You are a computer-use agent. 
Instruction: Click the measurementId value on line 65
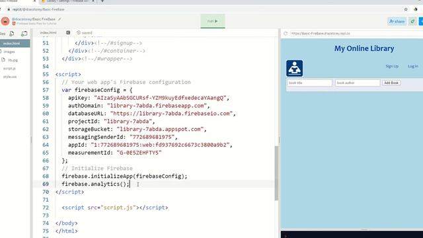139,153
